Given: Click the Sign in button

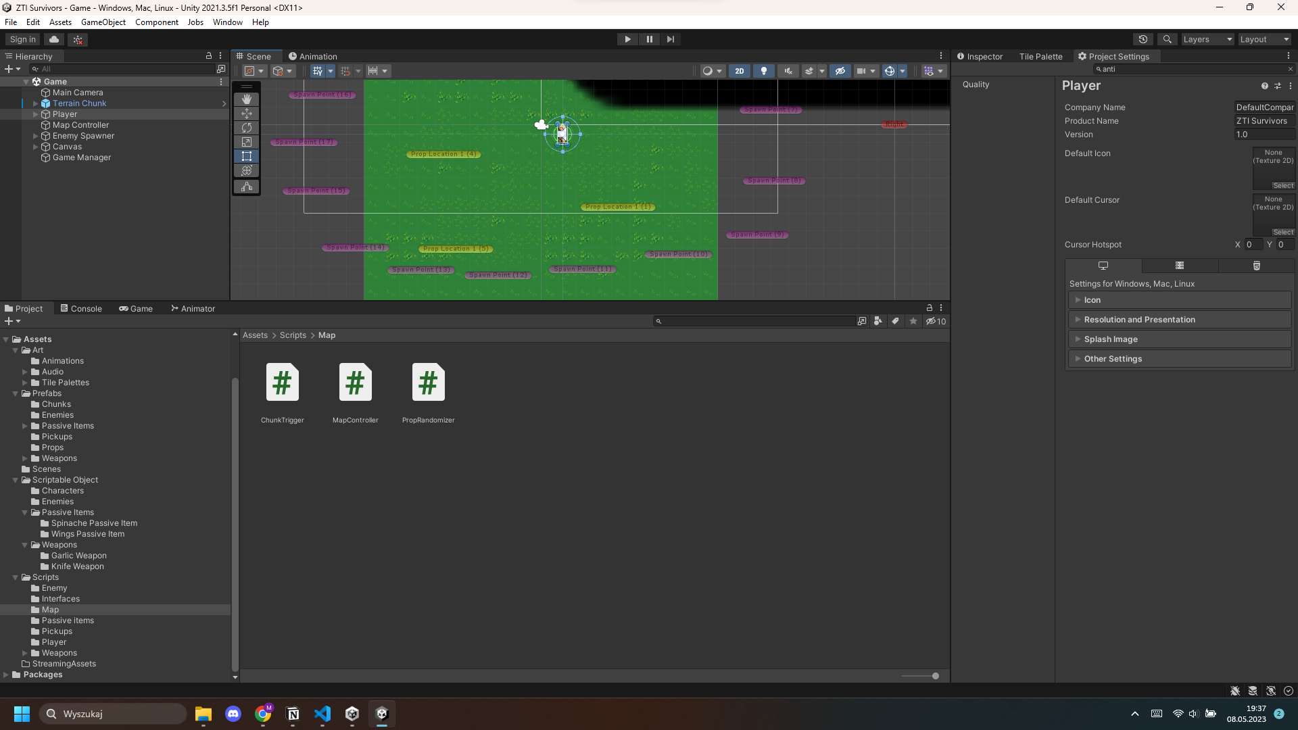Looking at the screenshot, I should 23,39.
